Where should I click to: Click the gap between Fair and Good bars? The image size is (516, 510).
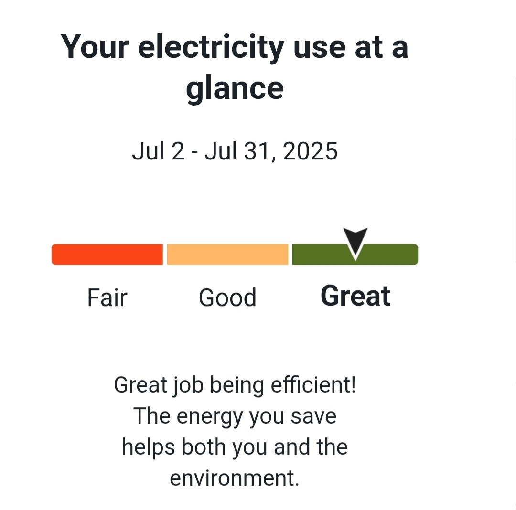point(165,254)
